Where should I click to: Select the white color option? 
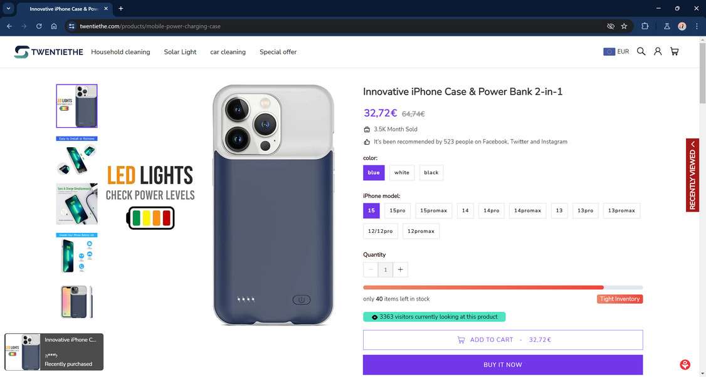(x=402, y=173)
